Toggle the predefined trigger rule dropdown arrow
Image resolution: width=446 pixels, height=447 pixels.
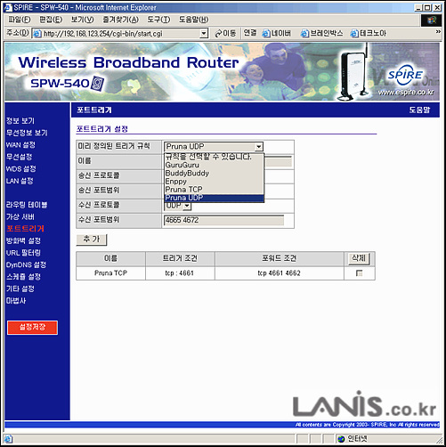tap(259, 147)
